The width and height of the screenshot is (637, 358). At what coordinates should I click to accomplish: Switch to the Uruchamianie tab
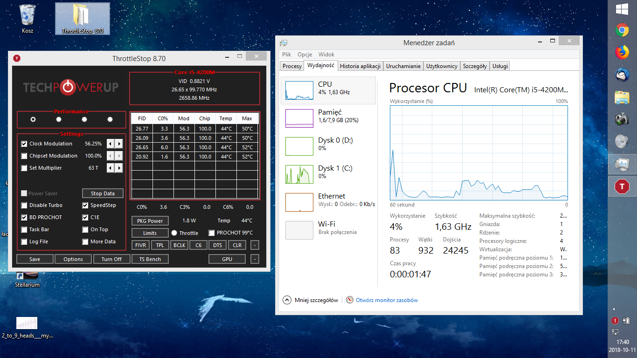403,66
